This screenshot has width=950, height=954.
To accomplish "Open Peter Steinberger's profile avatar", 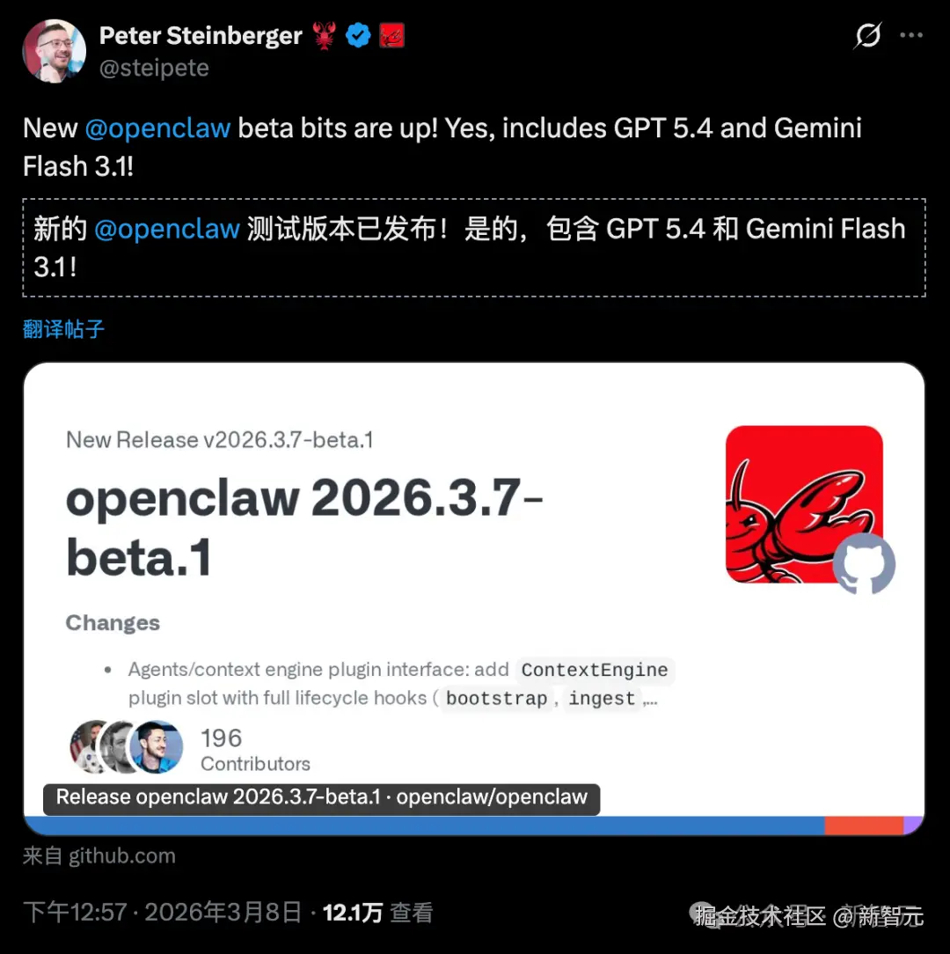I will pos(55,51).
